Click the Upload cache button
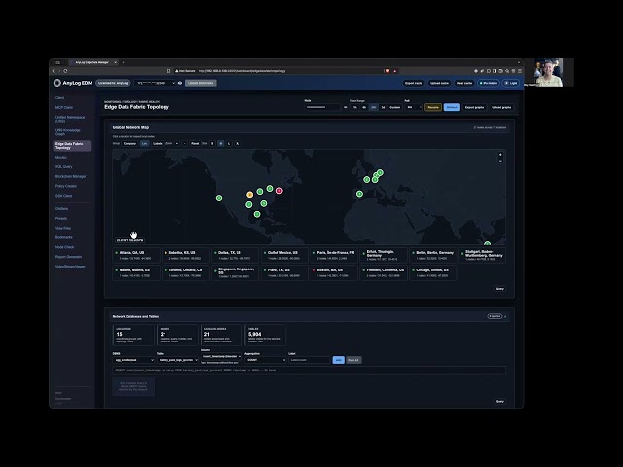 click(x=439, y=83)
